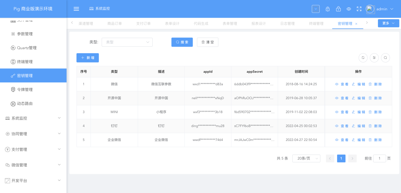Viewport: 401px width, 193px height.
Task: Switch to 支付订单 tab
Action: coord(143,24)
